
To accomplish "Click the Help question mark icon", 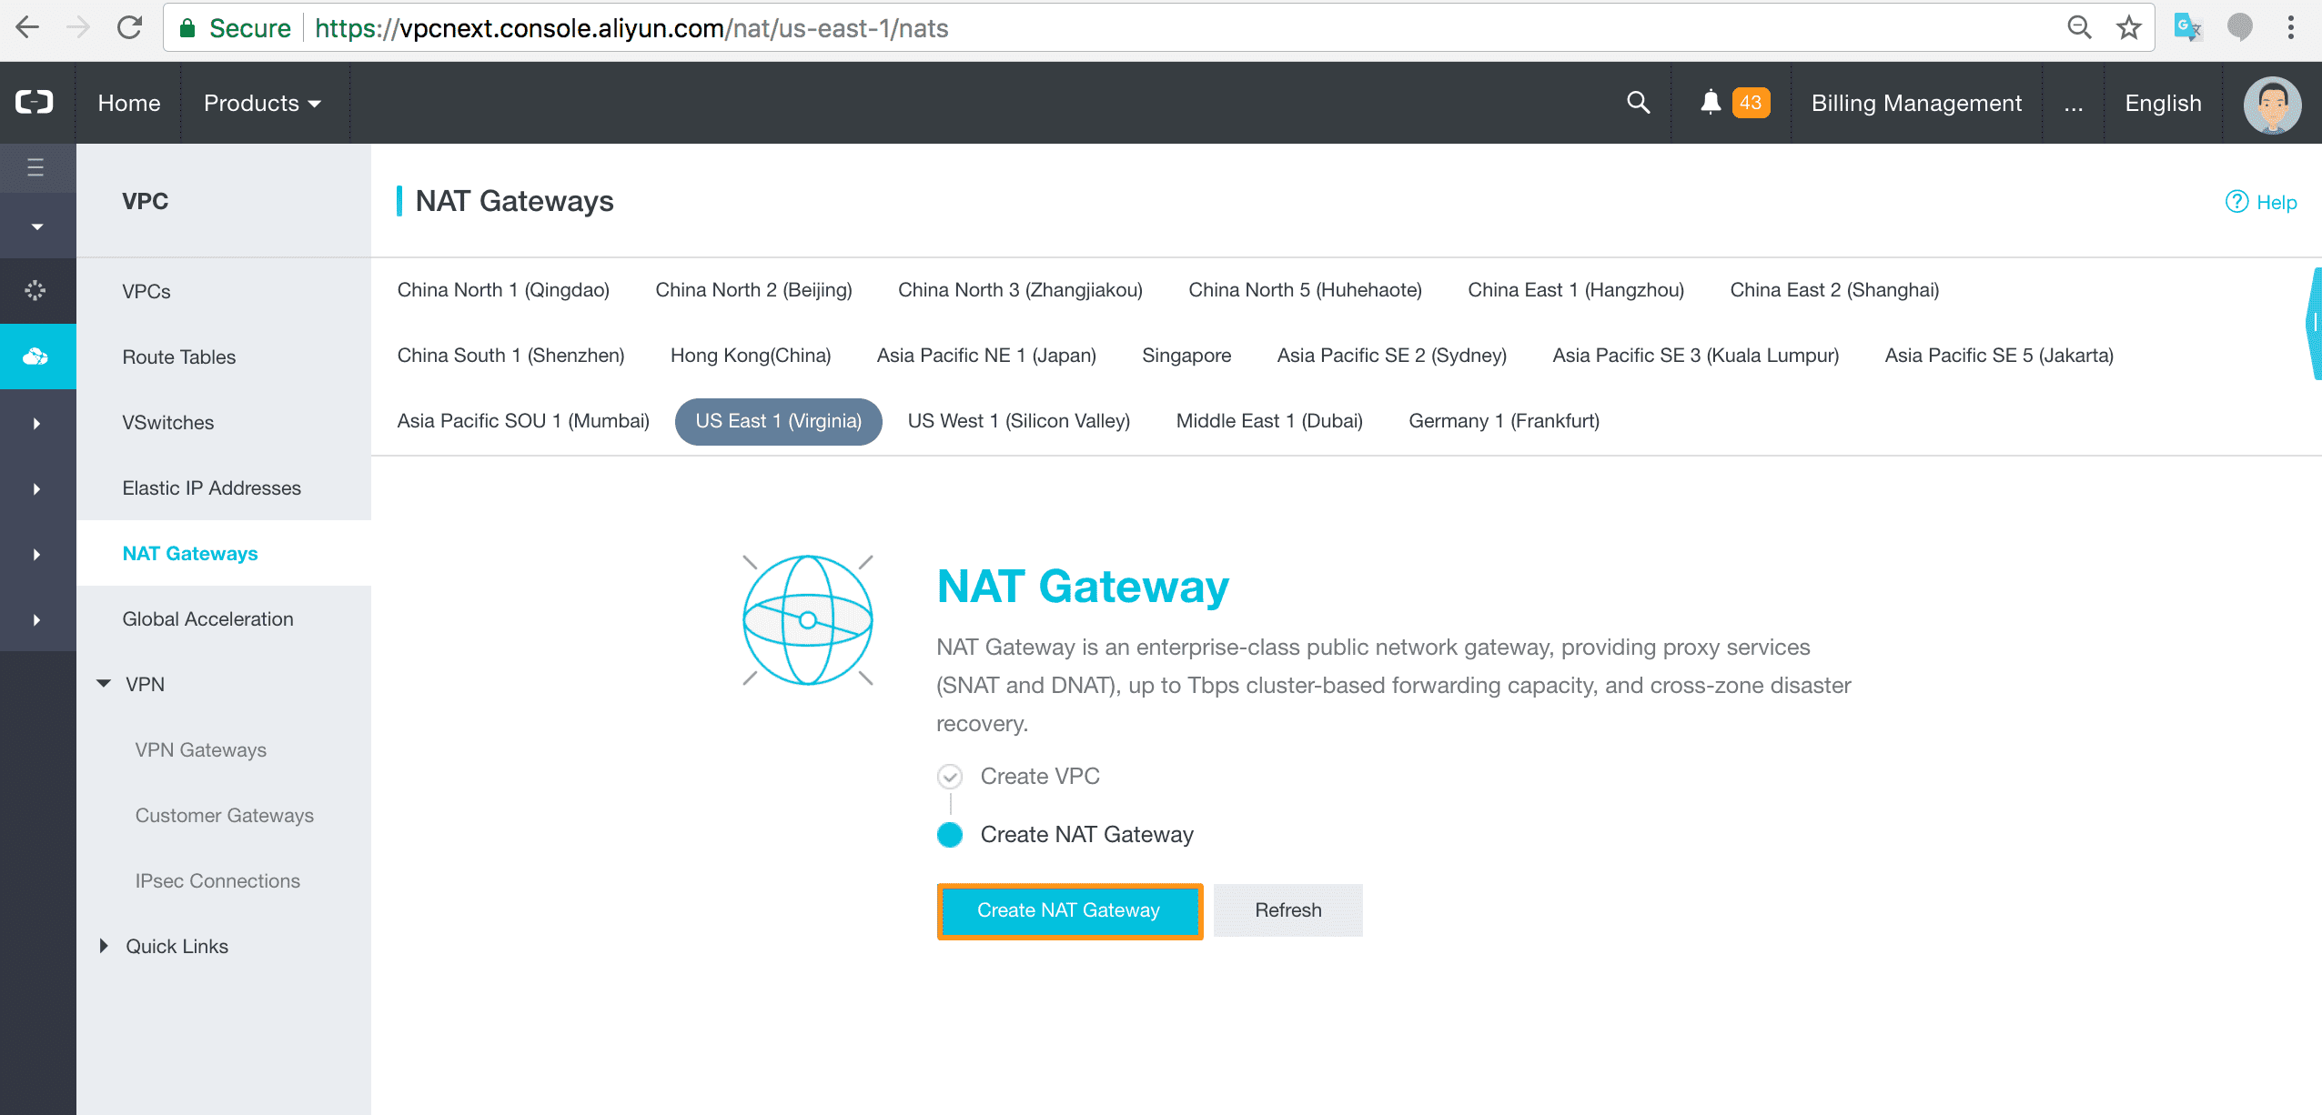I will [2236, 202].
